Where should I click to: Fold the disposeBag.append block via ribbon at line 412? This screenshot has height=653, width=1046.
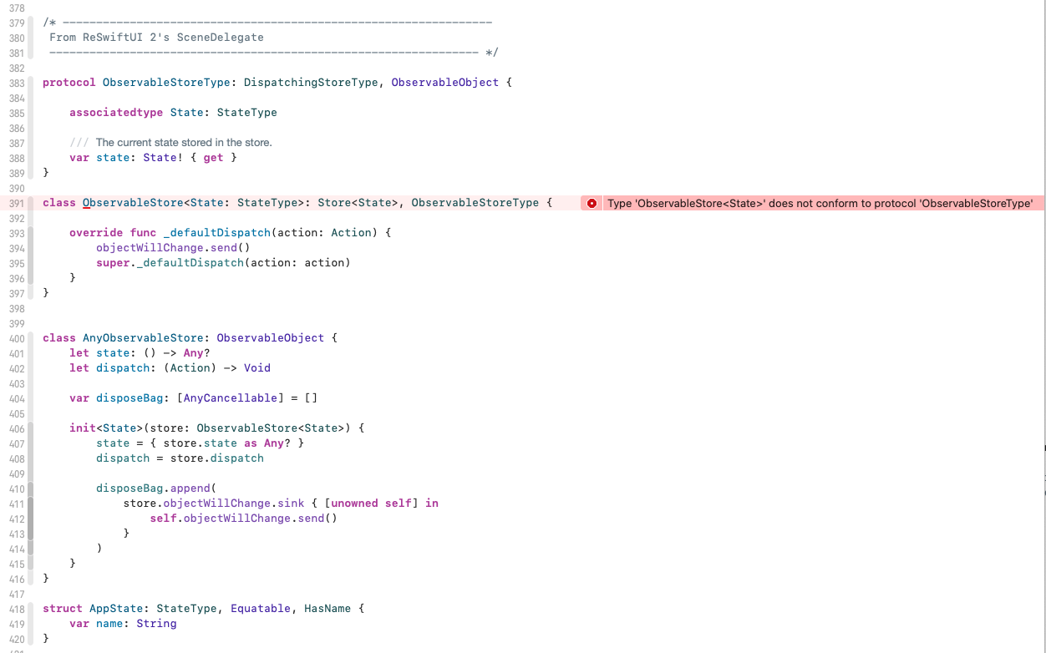[31, 519]
